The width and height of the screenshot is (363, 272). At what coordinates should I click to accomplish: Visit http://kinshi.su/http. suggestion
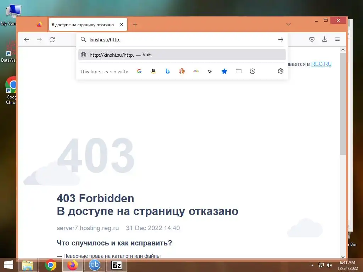(182, 55)
